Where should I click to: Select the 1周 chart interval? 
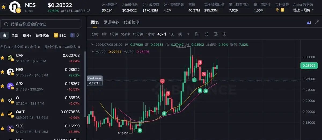pos(180,34)
